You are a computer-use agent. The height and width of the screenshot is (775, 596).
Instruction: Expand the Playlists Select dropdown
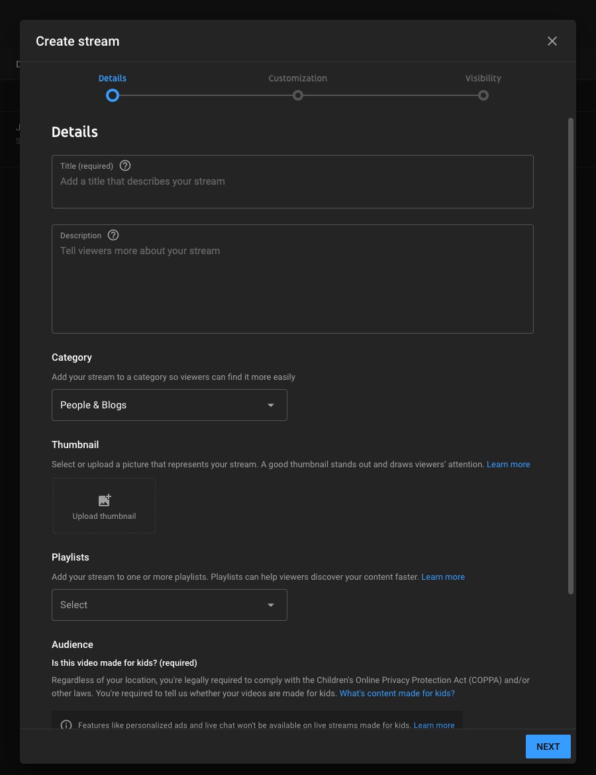169,605
